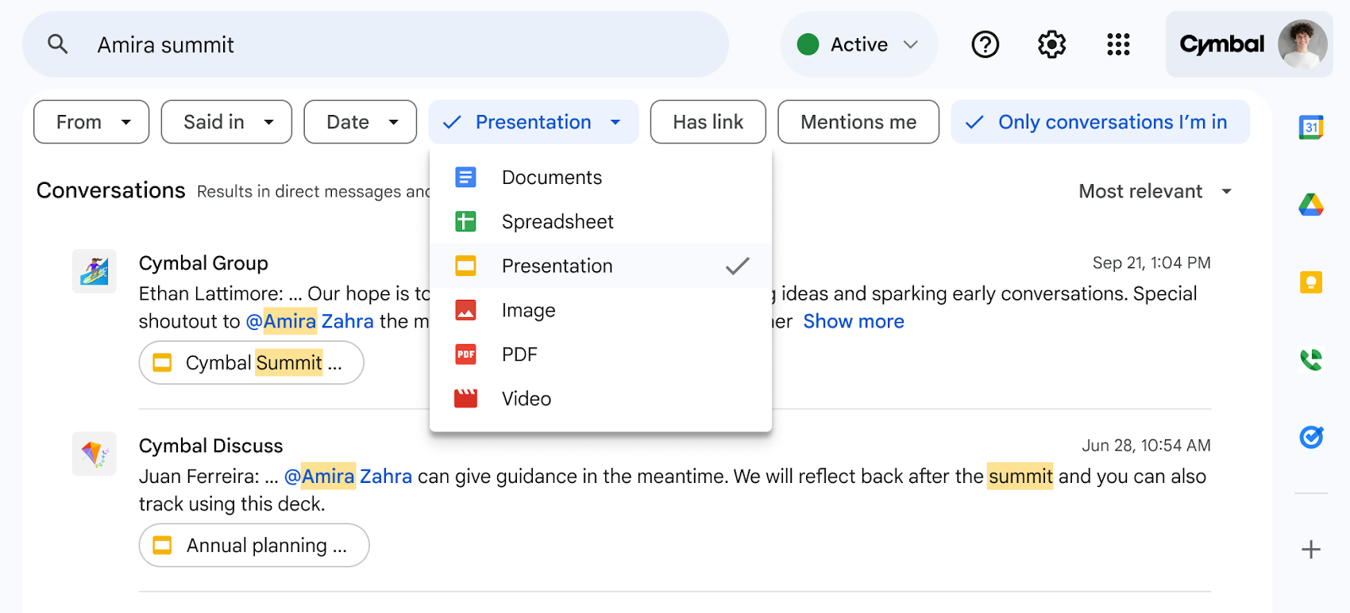Open Google Voice phone icon
The width and height of the screenshot is (1350, 613).
tap(1311, 360)
